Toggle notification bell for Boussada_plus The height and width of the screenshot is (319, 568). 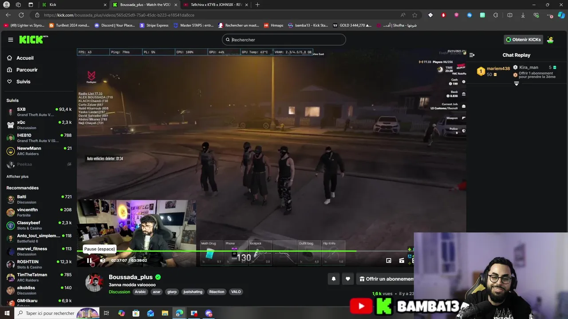[x=334, y=279]
